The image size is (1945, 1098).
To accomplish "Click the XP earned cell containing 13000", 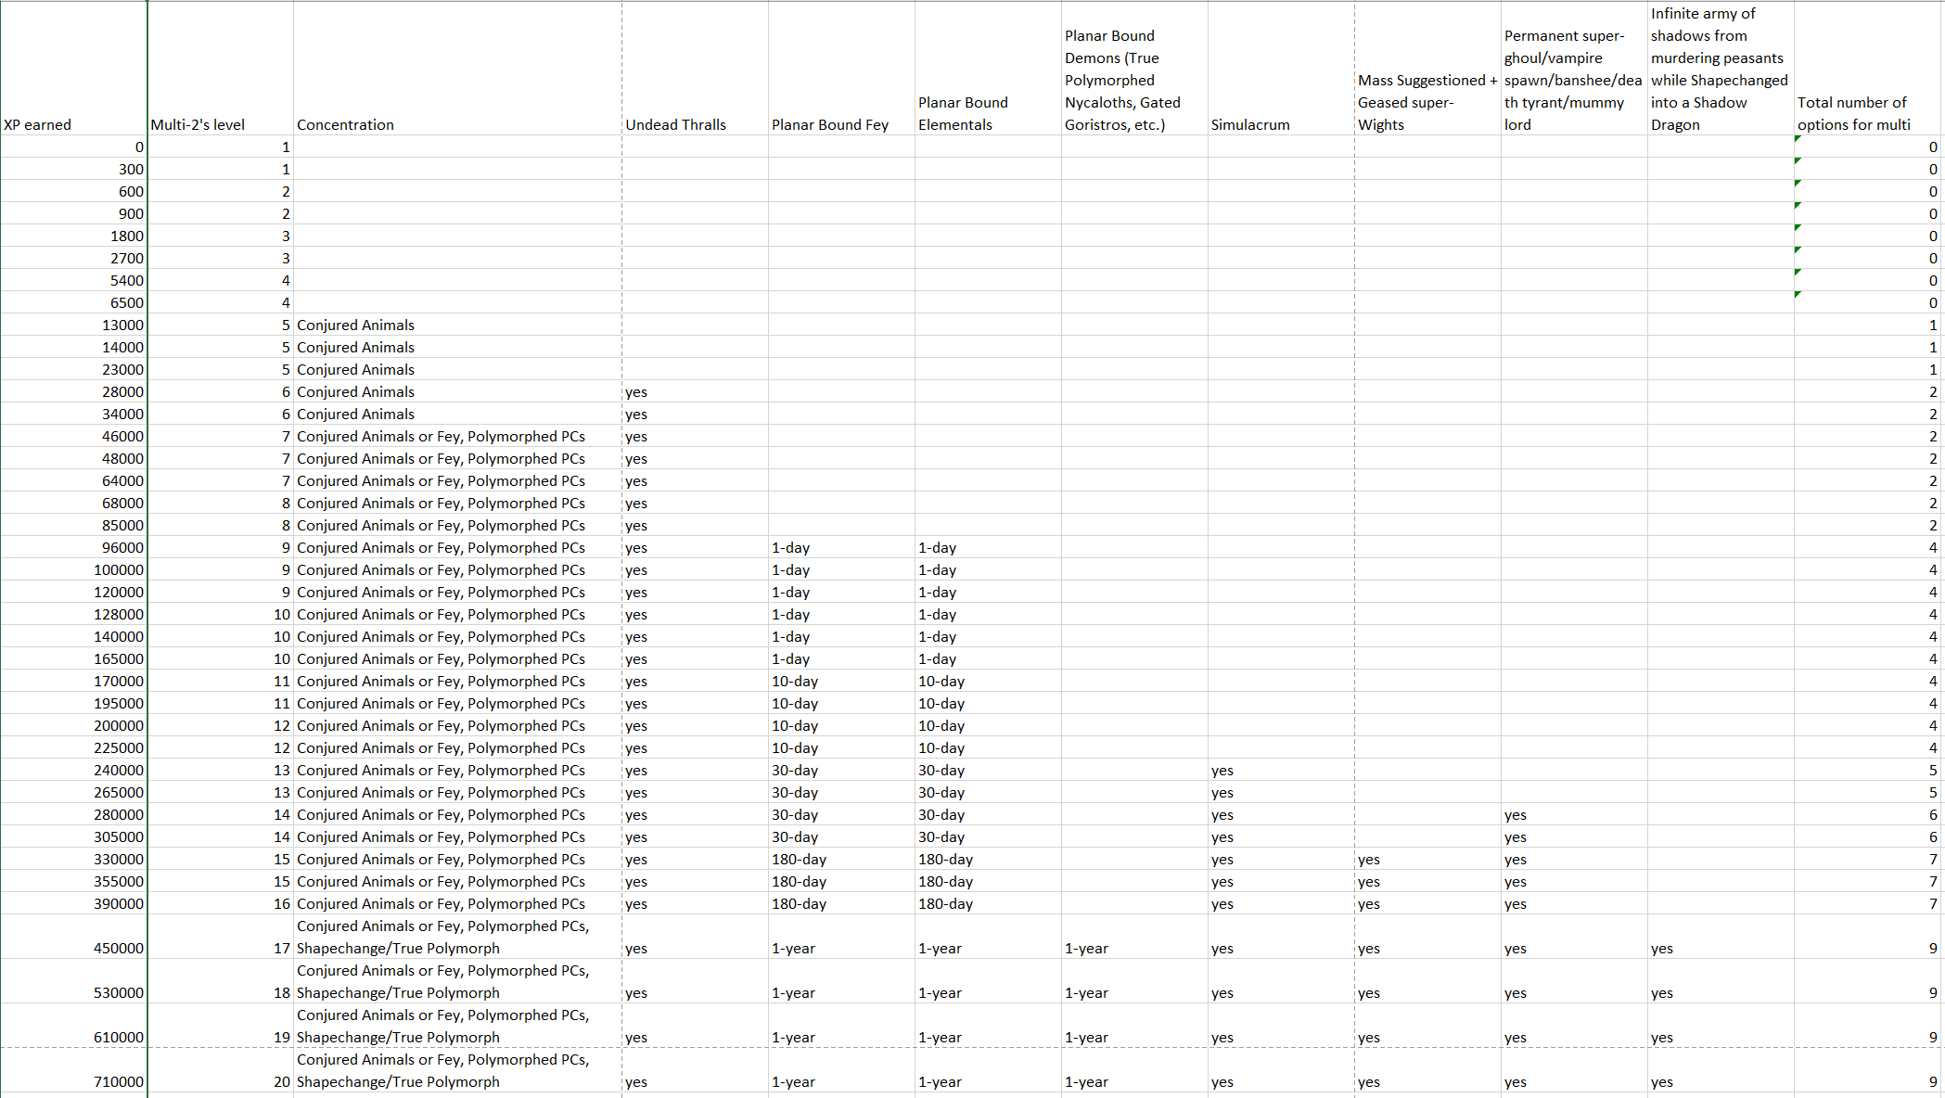I will 73,325.
